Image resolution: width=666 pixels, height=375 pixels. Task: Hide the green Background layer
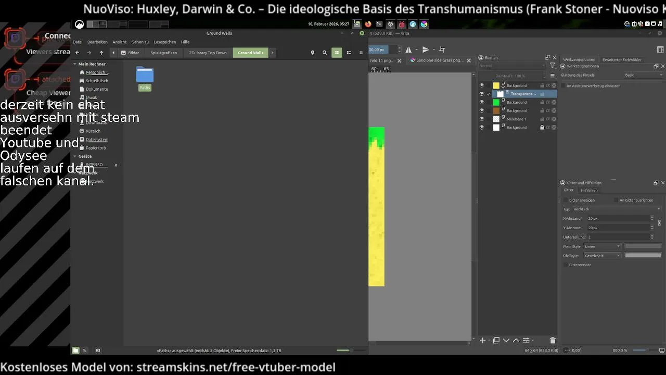pos(481,102)
